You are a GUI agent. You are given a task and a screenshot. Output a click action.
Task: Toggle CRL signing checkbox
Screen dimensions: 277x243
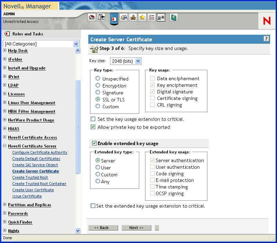pos(152,105)
